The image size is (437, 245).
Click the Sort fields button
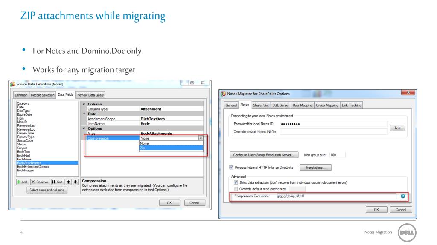58,182
